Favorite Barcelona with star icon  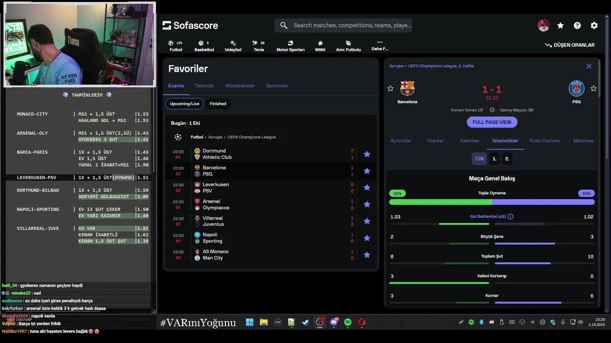coord(390,89)
